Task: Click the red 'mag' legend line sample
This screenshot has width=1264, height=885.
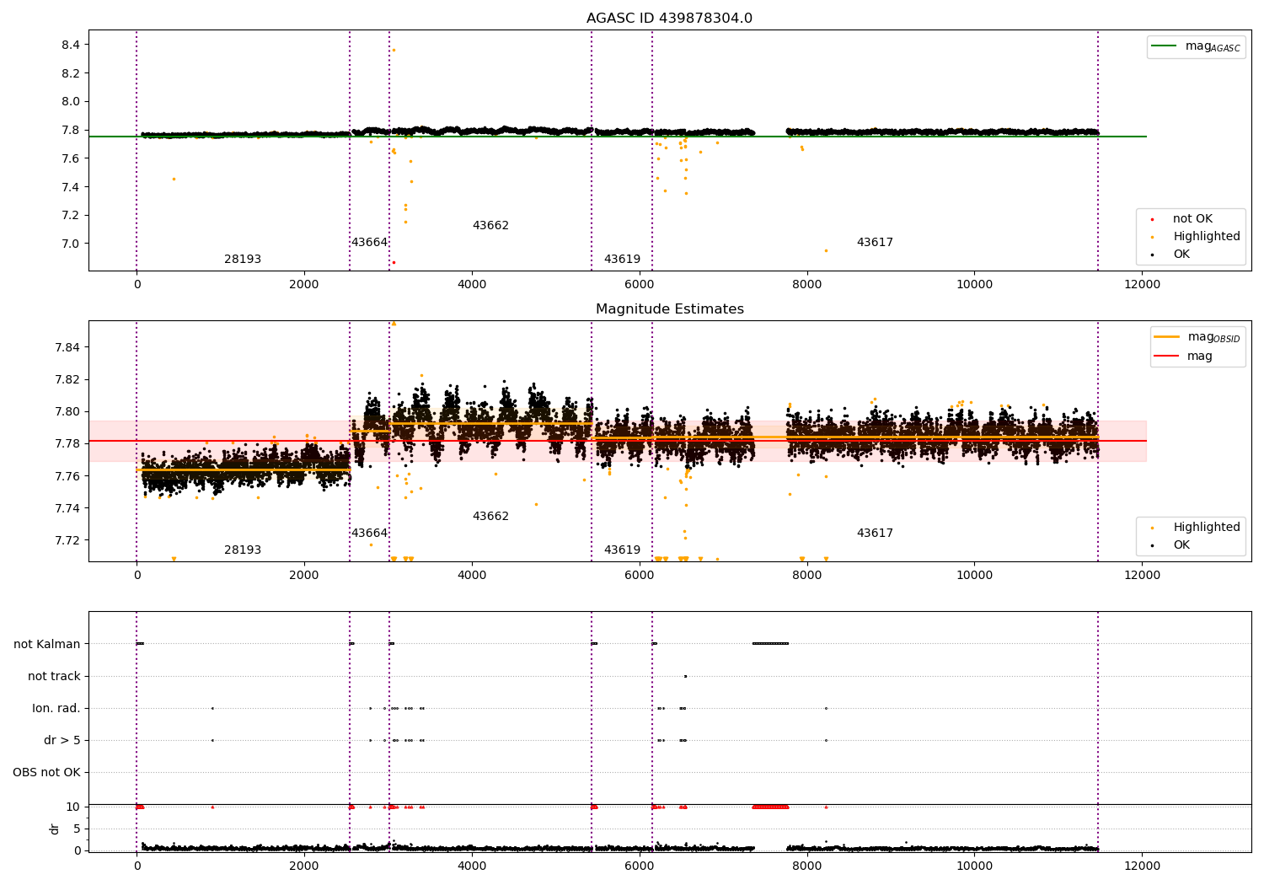Action: (x=1166, y=356)
